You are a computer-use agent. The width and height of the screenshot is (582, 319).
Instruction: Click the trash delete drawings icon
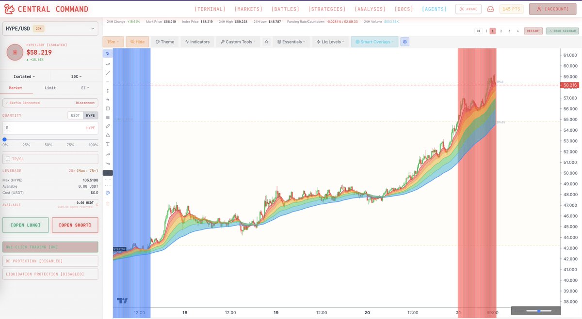point(108,203)
